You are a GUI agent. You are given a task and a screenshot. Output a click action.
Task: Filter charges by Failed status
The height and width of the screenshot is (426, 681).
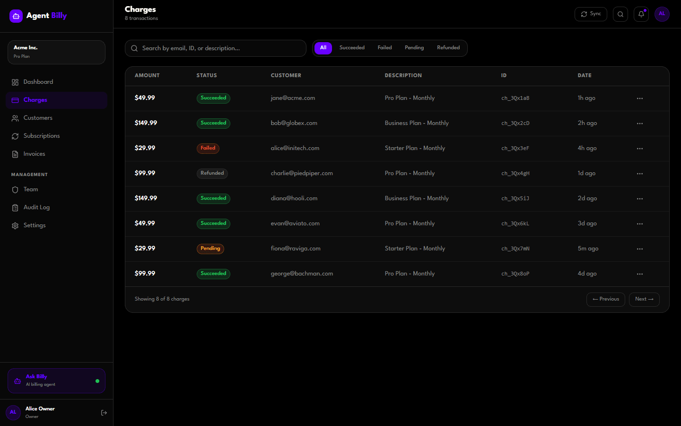click(x=384, y=48)
